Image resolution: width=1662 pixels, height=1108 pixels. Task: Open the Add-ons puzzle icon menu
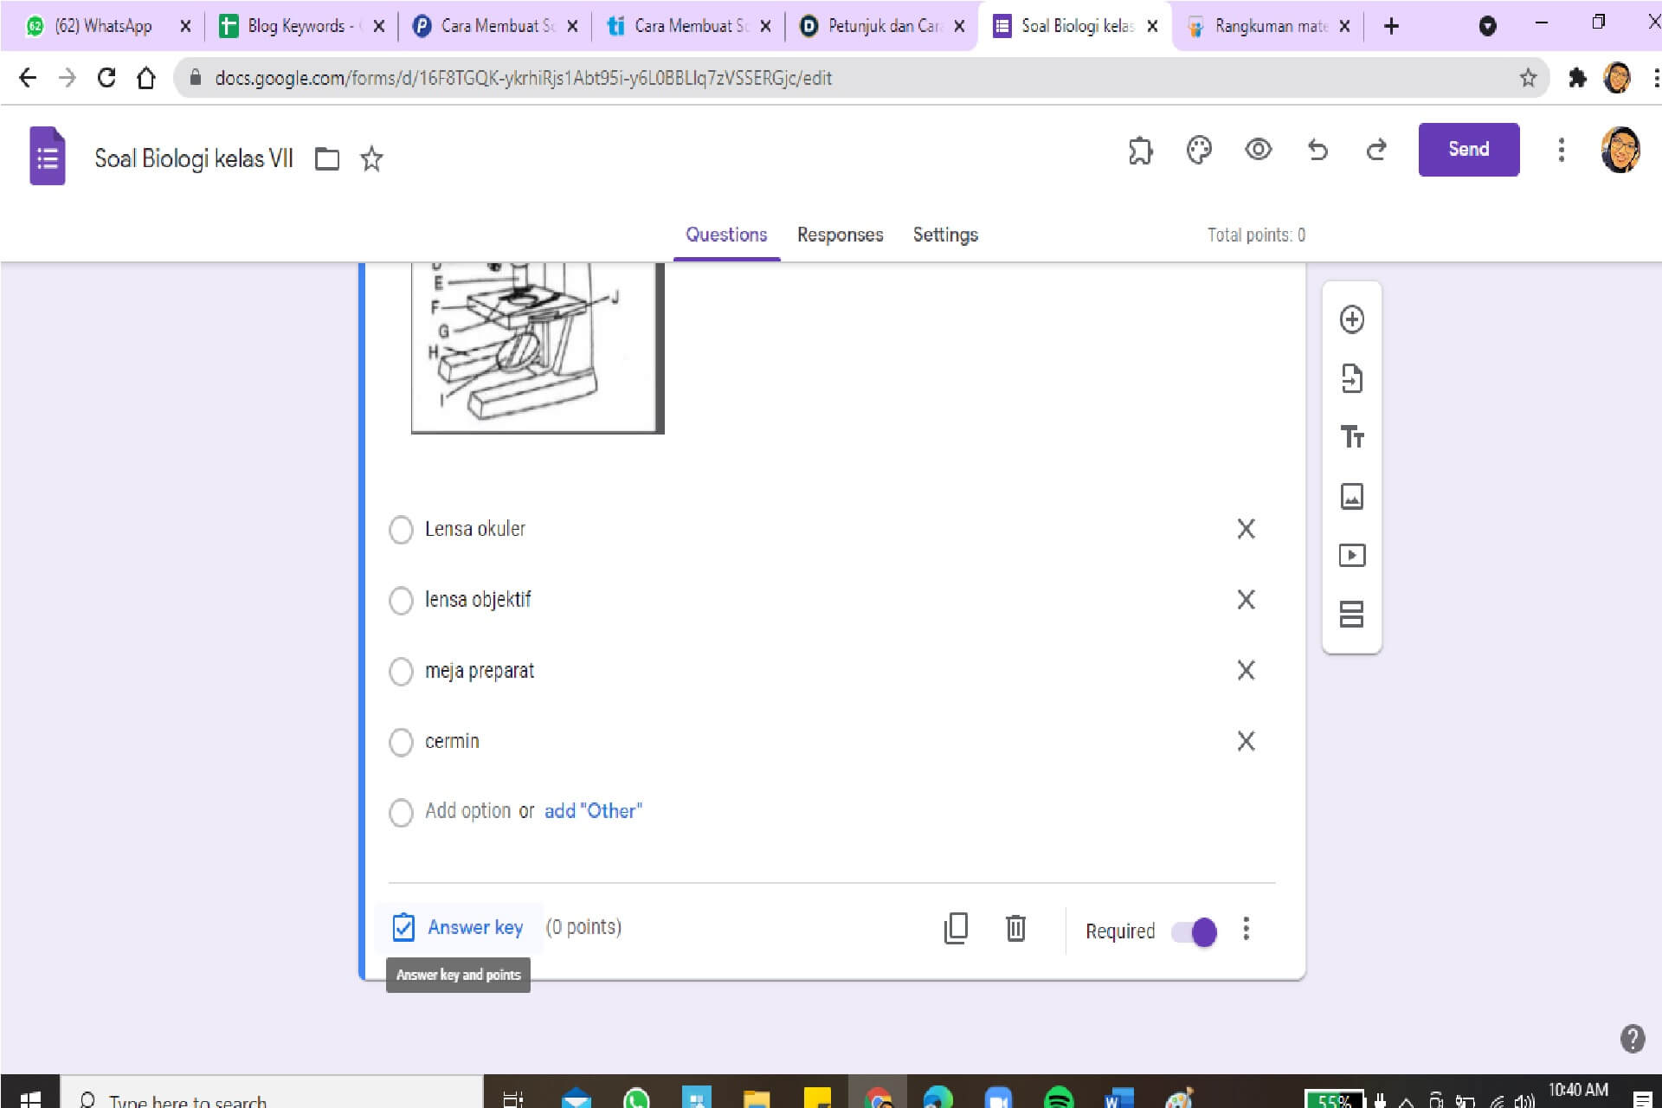[x=1140, y=150]
